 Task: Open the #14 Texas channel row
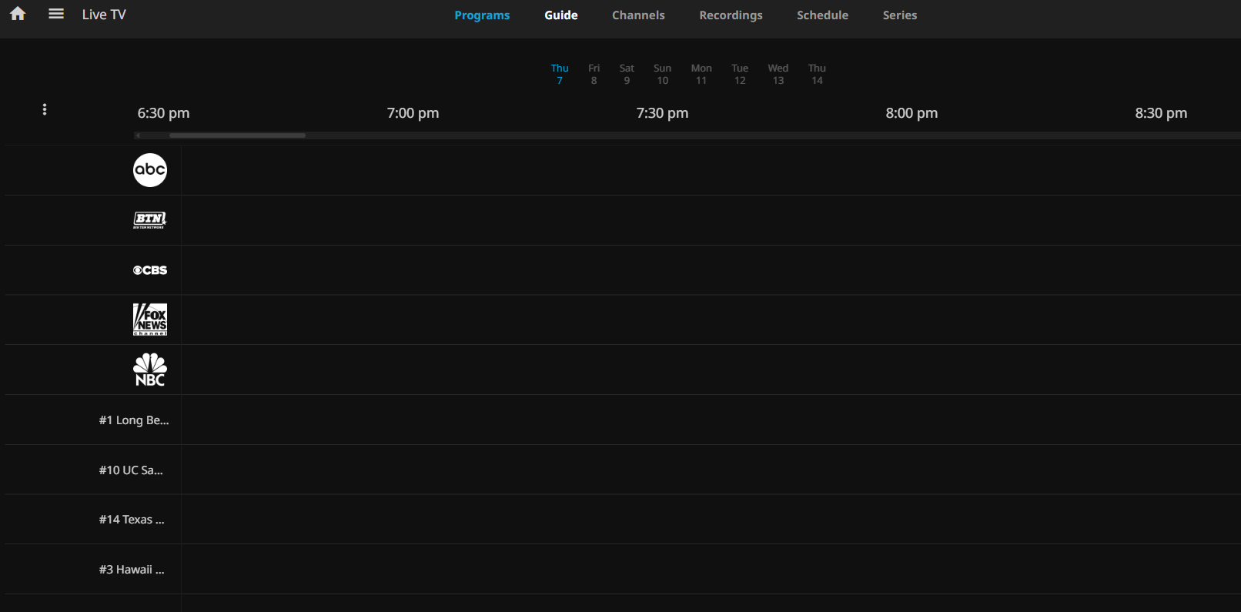coord(132,520)
